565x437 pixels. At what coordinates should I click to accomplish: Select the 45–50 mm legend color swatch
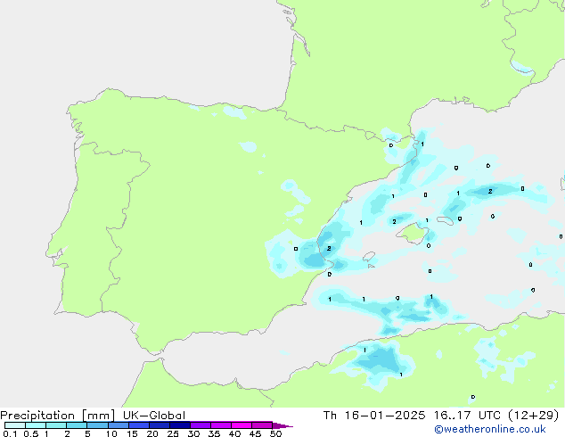(262, 425)
